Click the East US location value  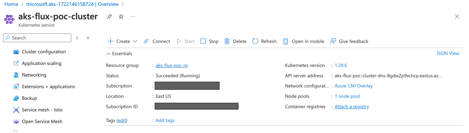click(x=163, y=96)
